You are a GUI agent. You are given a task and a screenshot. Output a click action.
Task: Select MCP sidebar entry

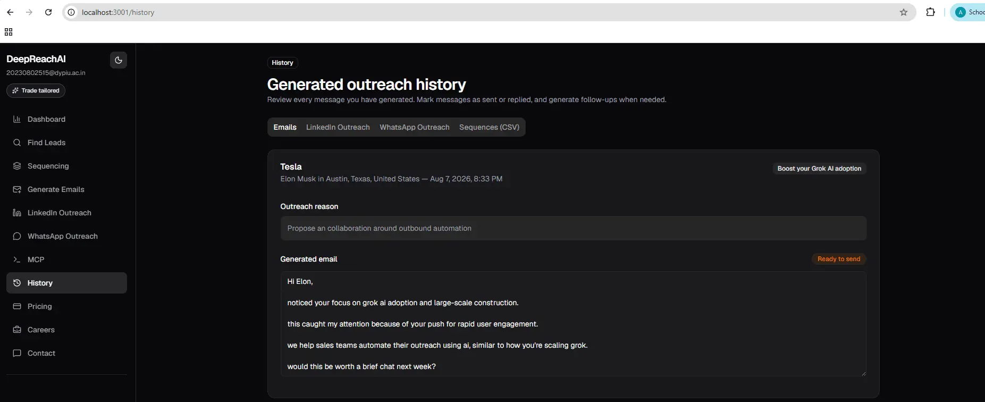(66, 259)
